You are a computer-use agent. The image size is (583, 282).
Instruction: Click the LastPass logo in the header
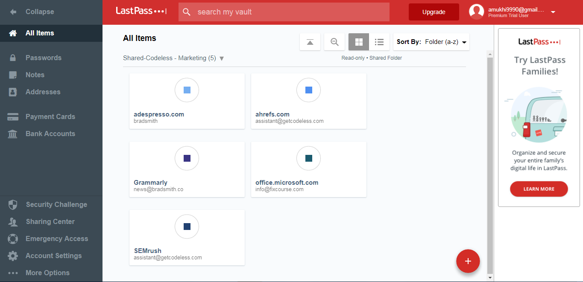[x=141, y=11]
